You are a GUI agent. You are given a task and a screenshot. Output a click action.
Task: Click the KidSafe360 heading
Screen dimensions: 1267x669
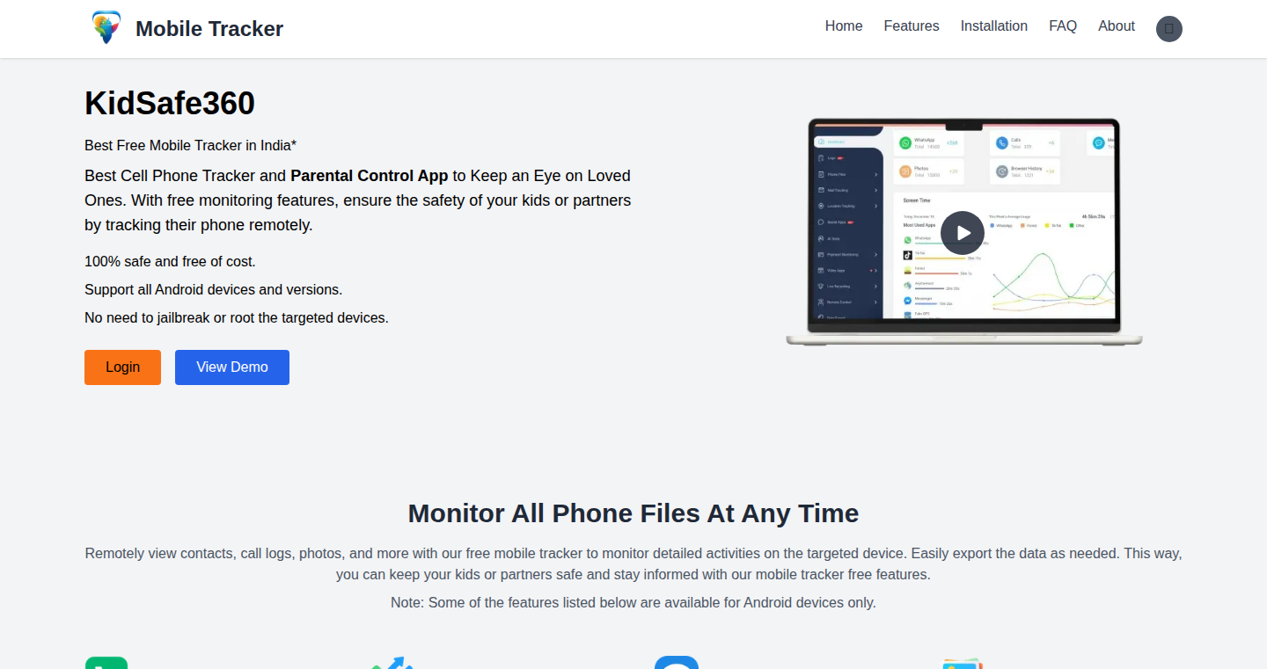170,104
